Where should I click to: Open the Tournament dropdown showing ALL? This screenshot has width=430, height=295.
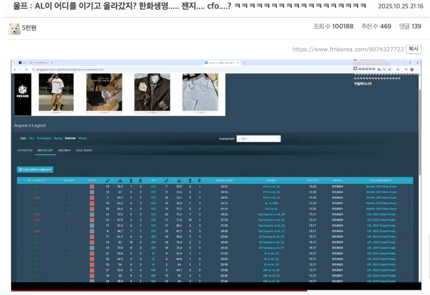tap(259, 139)
